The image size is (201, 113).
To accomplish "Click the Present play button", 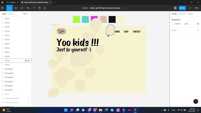I will (190, 8).
